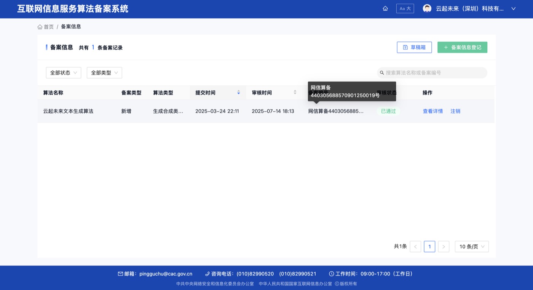
Task: Select page 1 in pagination
Action: tap(429, 247)
